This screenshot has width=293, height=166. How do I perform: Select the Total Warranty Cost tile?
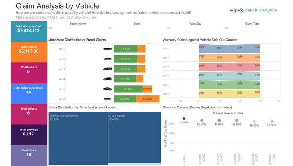(29, 32)
